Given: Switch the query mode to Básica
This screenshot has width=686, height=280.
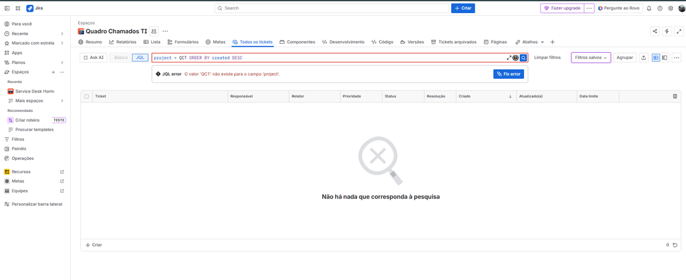Looking at the screenshot, I should click(121, 58).
